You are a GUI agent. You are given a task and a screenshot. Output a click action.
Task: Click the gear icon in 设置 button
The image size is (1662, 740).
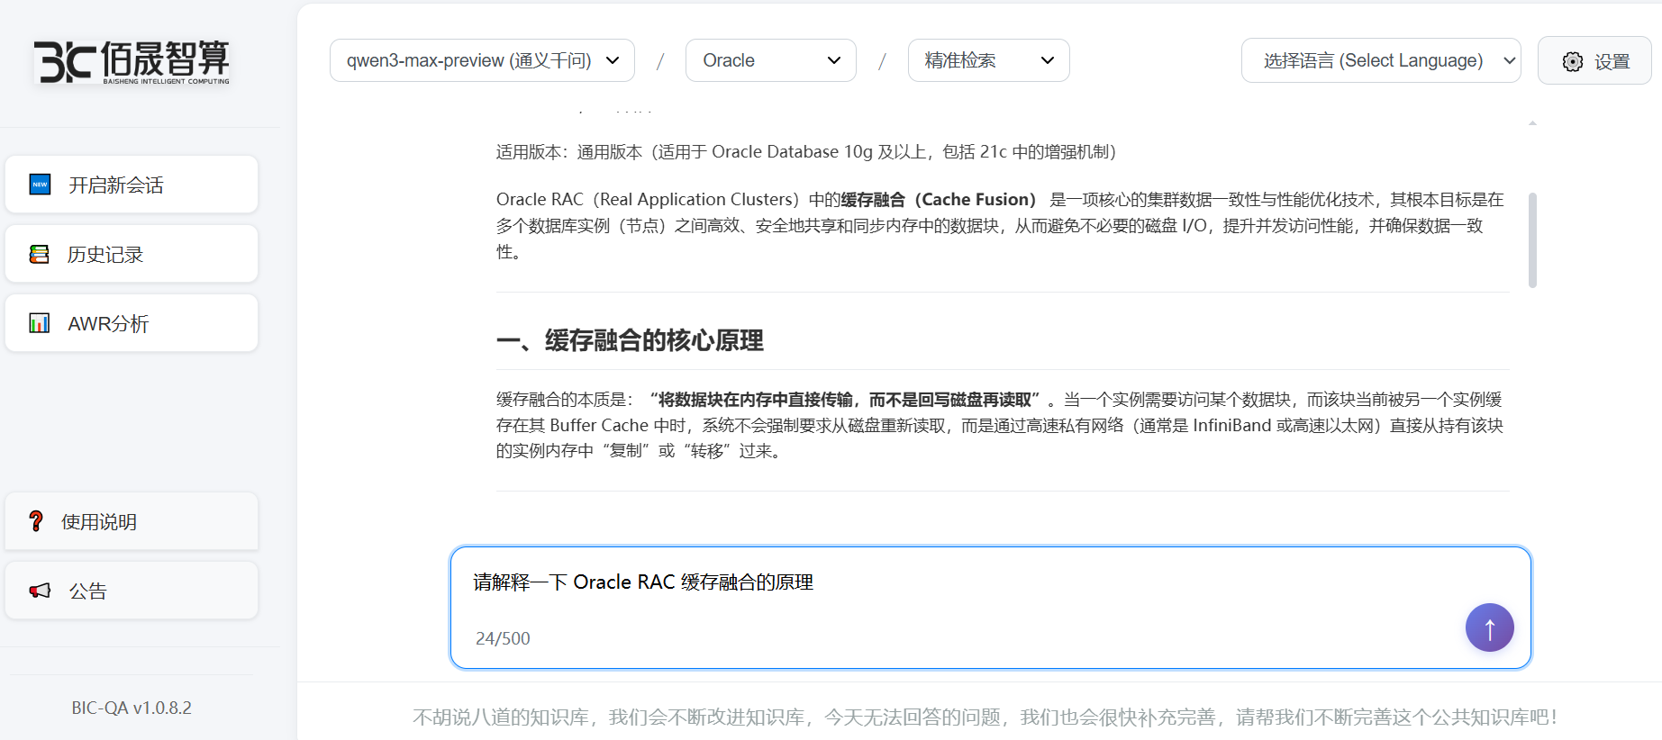pyautogui.click(x=1572, y=61)
